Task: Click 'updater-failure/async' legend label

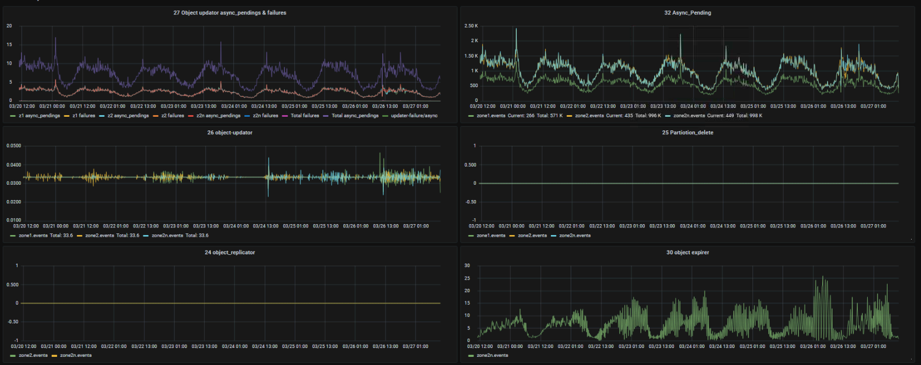Action: [x=414, y=116]
